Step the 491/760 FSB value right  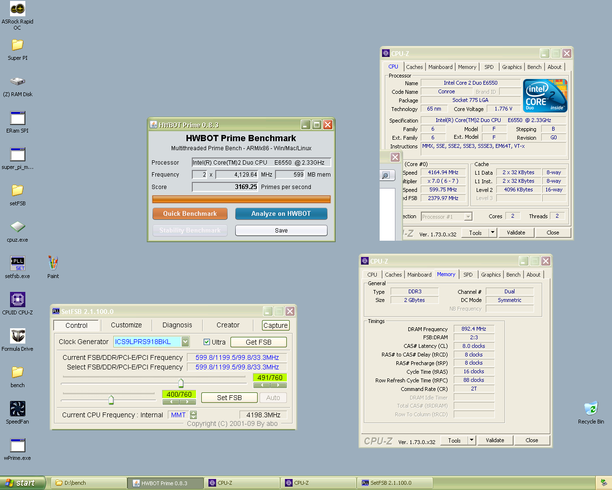point(278,385)
